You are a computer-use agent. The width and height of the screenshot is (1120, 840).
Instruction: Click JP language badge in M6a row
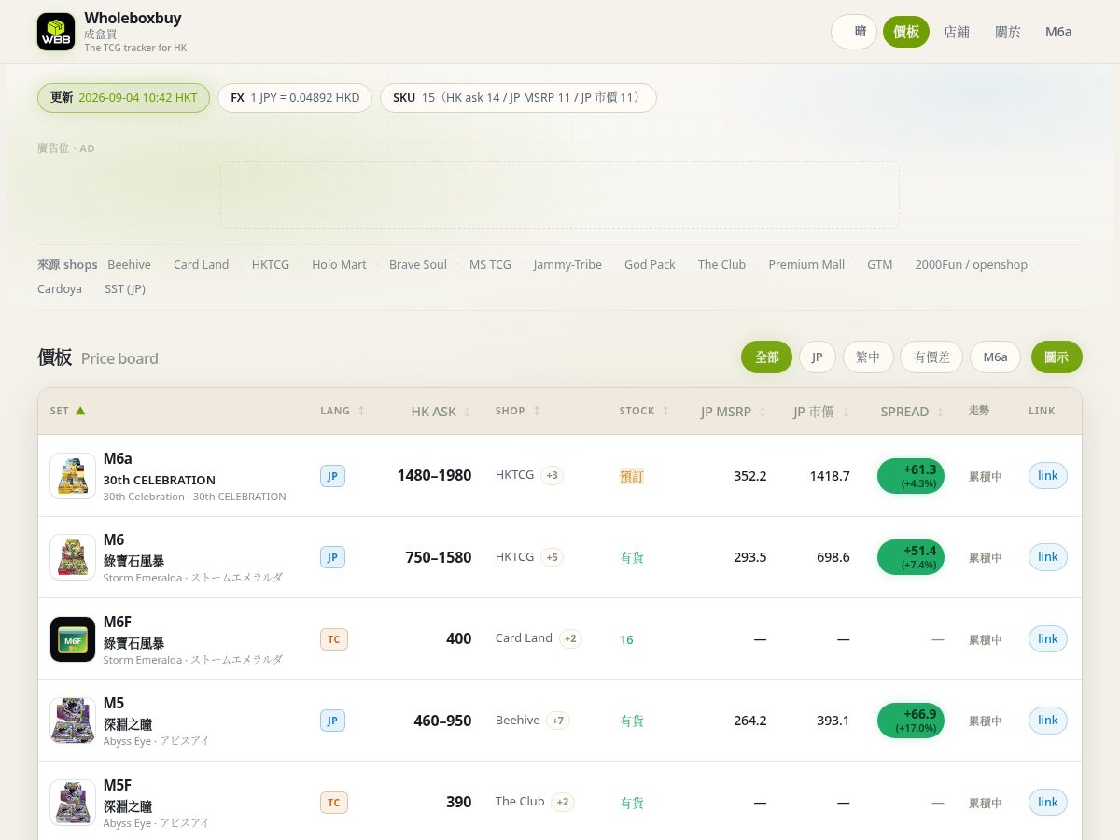point(332,476)
